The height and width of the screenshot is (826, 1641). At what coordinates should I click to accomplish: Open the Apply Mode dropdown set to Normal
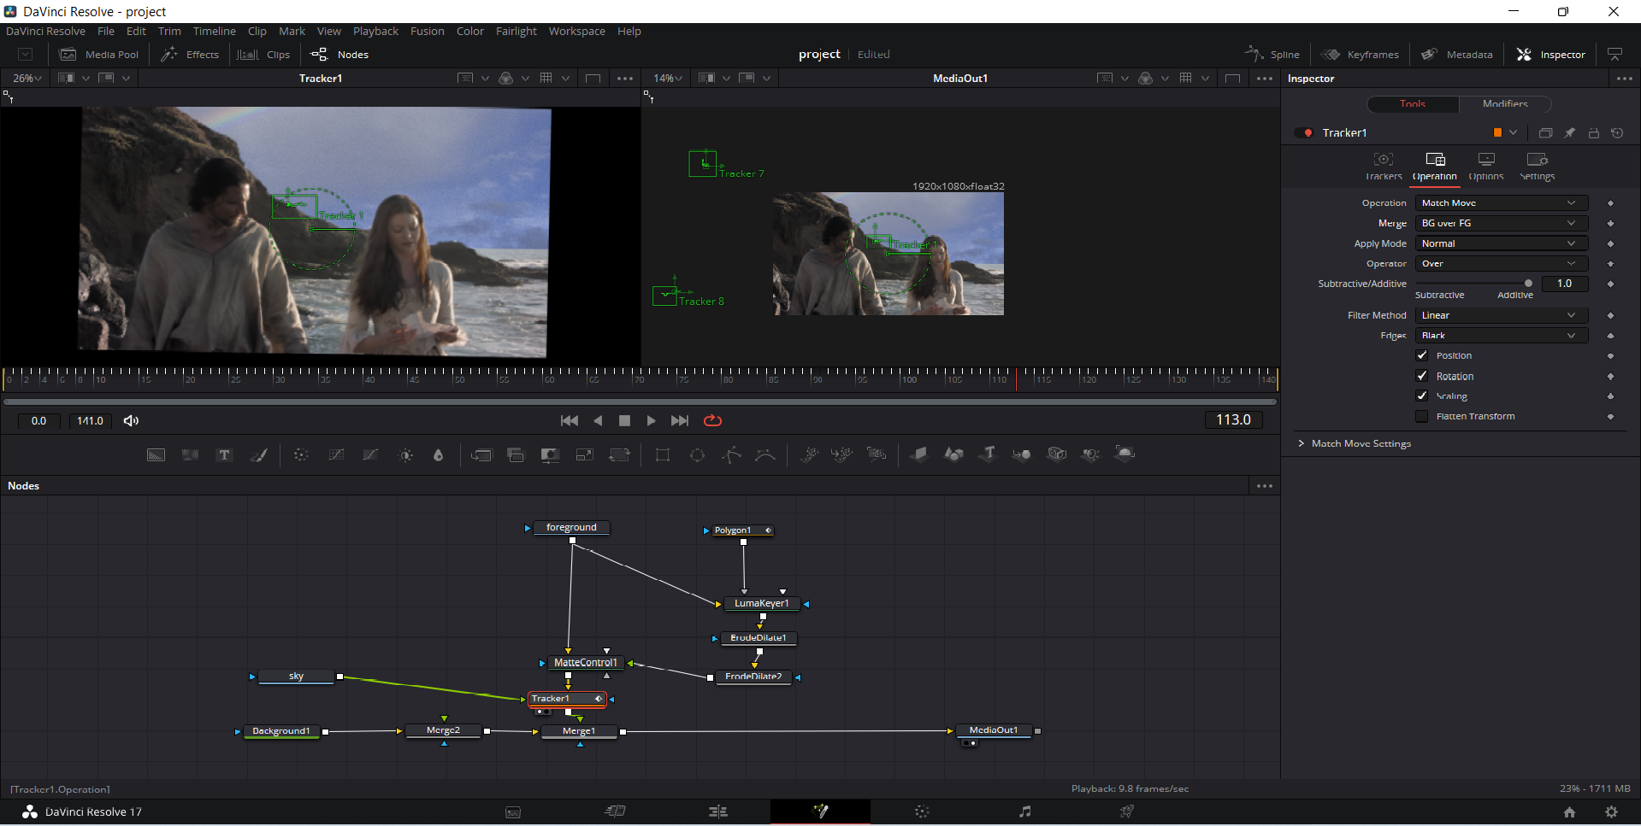coord(1501,243)
